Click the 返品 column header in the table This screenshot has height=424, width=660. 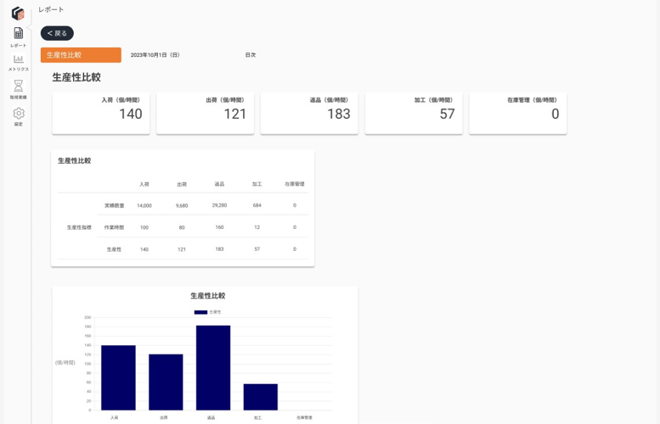[219, 184]
